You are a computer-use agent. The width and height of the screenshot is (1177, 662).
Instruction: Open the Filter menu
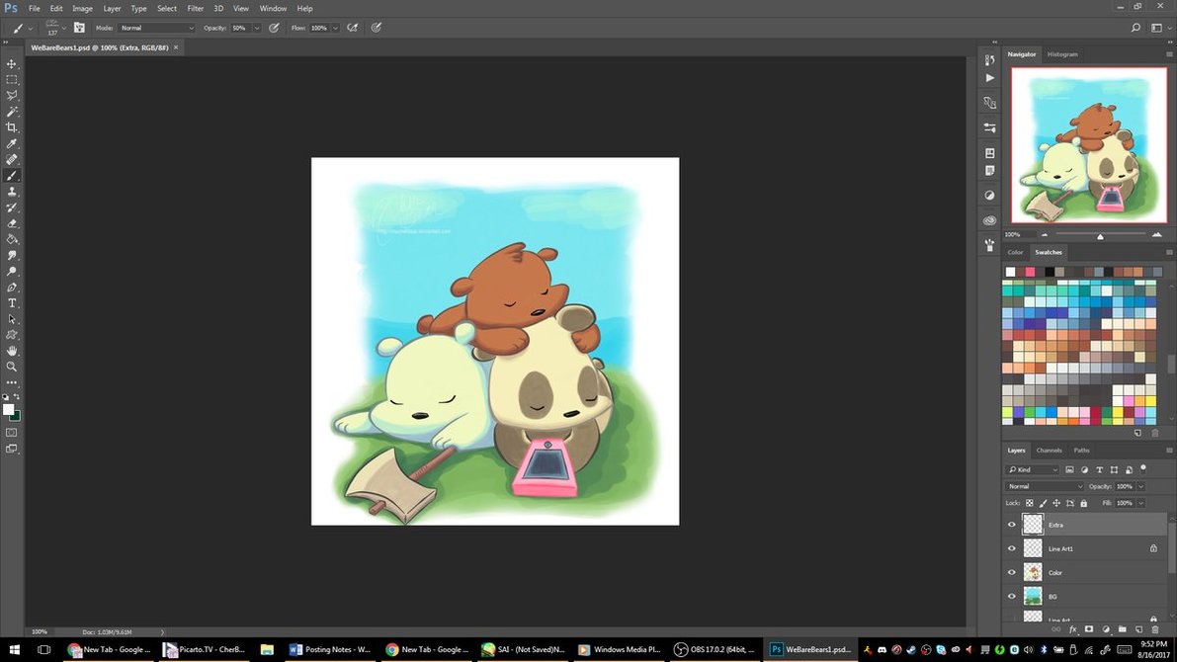click(x=196, y=8)
